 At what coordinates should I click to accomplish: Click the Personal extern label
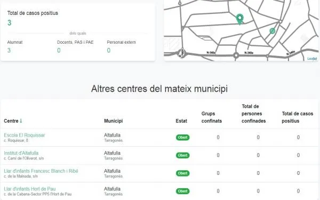121,42
